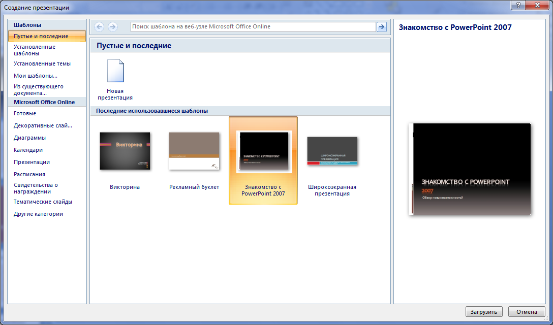Click the back navigation arrow icon
The width and height of the screenshot is (553, 325).
coord(99,27)
